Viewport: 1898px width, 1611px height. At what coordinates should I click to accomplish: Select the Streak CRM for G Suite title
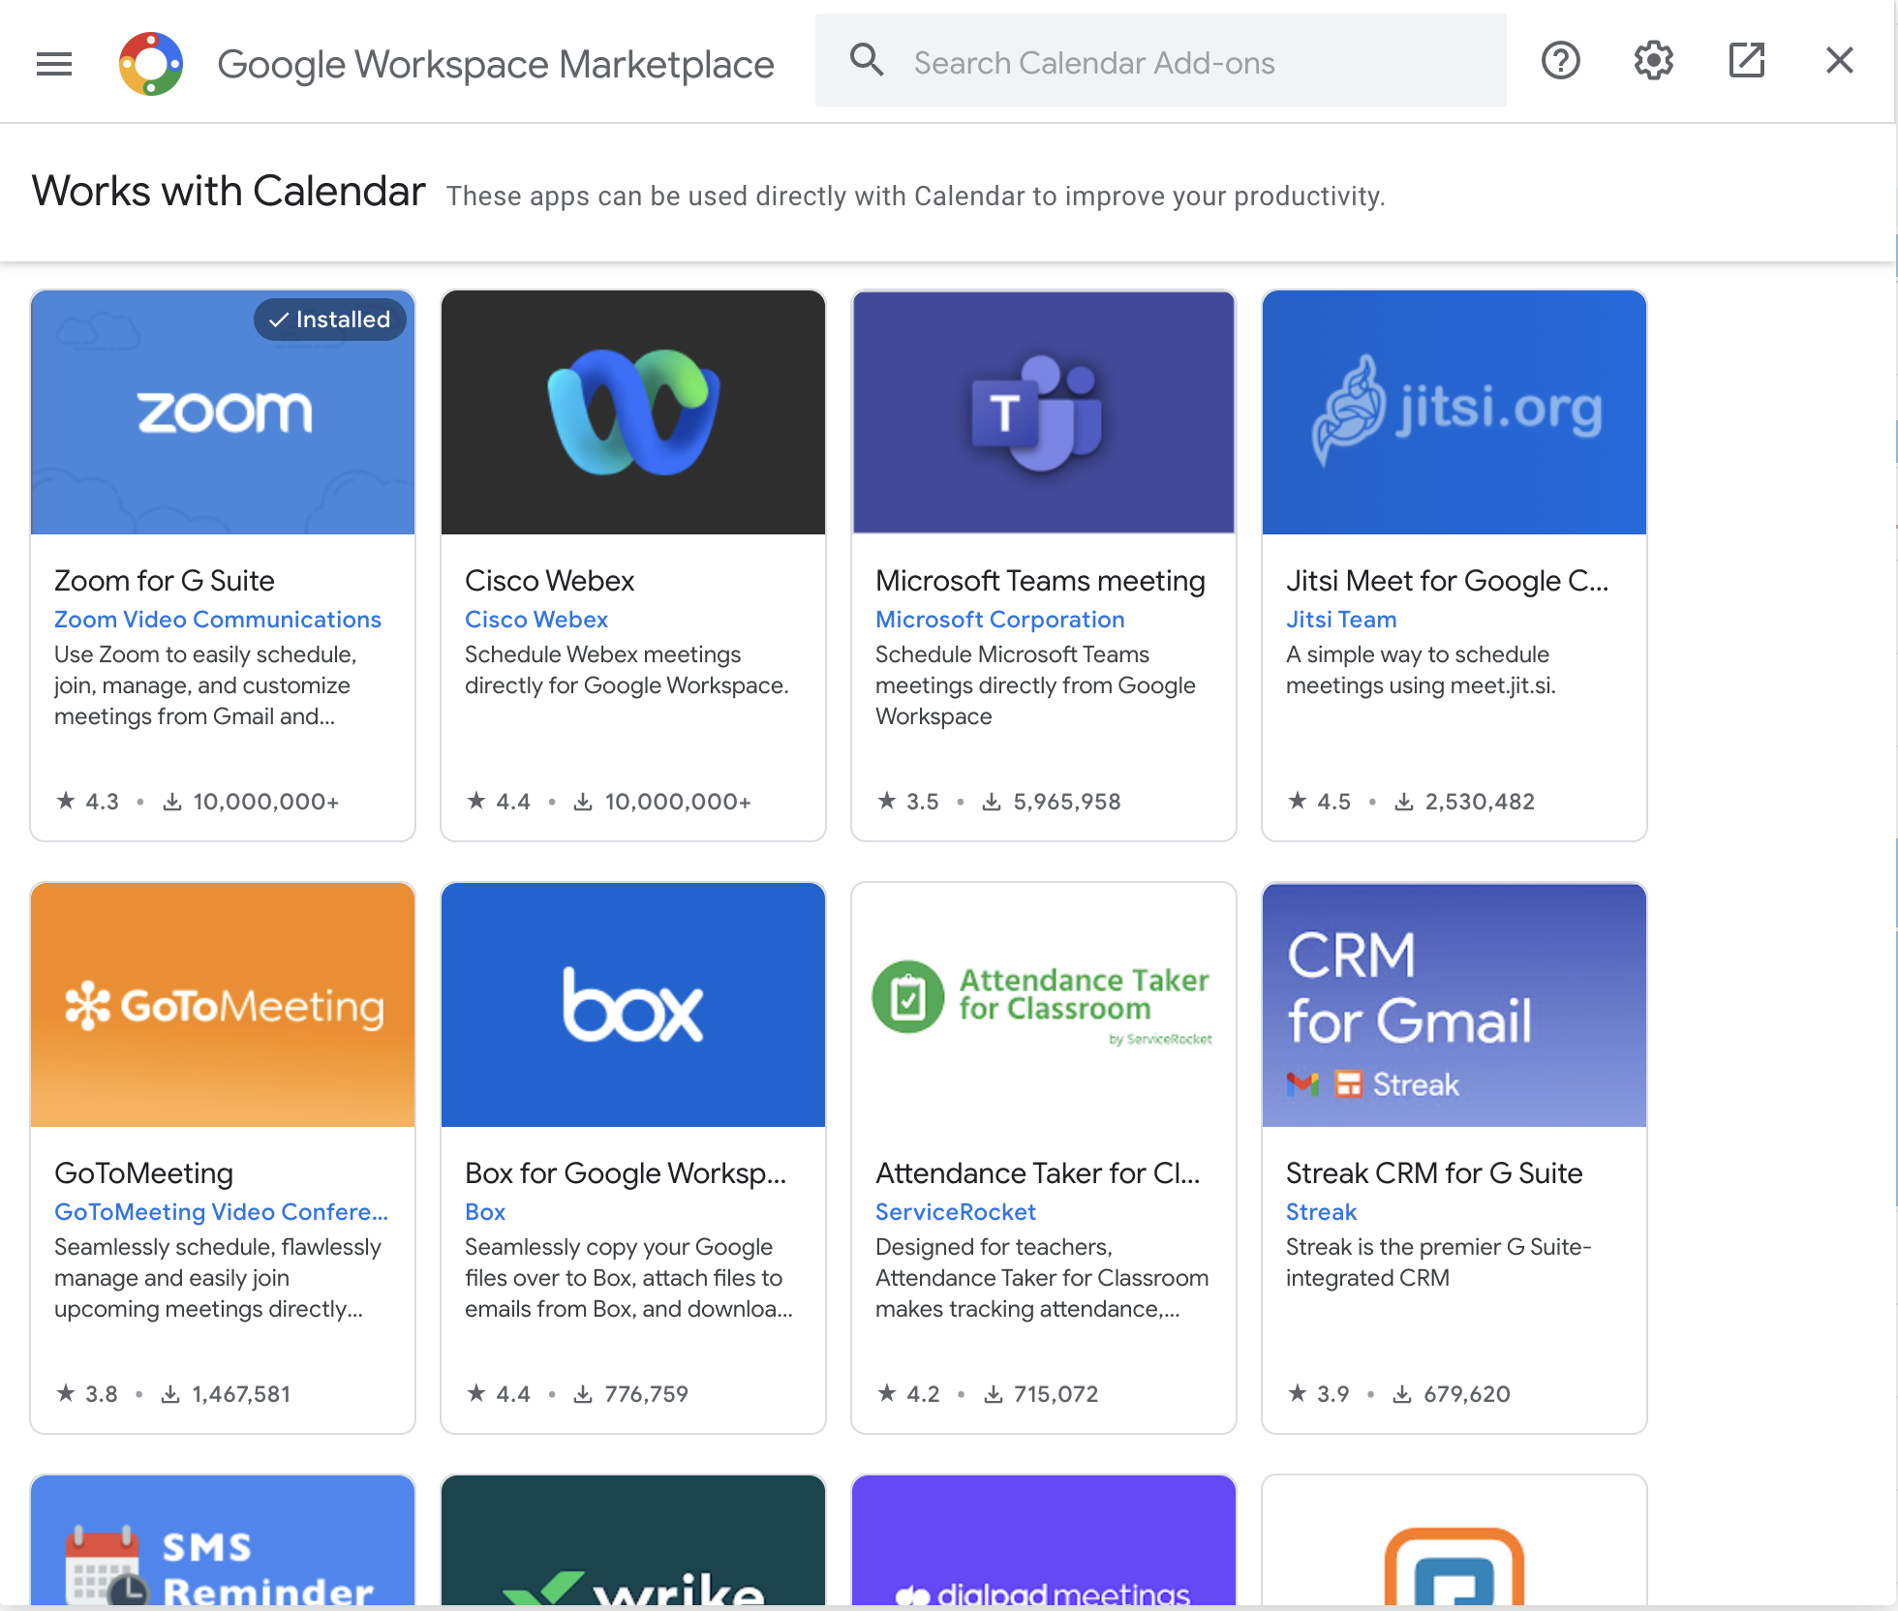(x=1434, y=1173)
